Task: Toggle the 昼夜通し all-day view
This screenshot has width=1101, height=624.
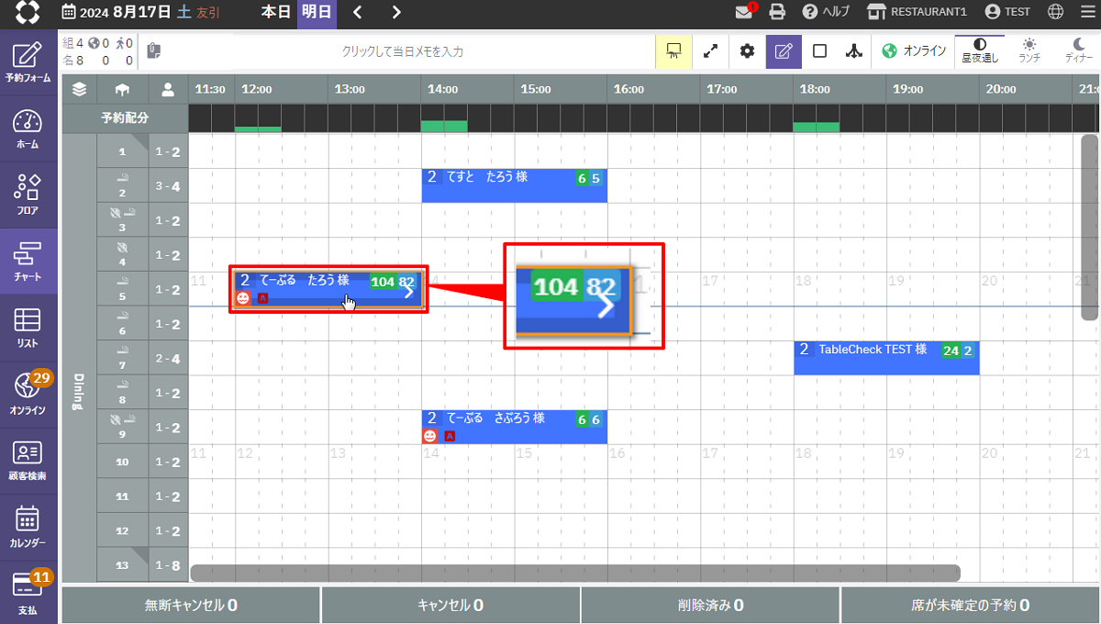Action: [x=979, y=50]
